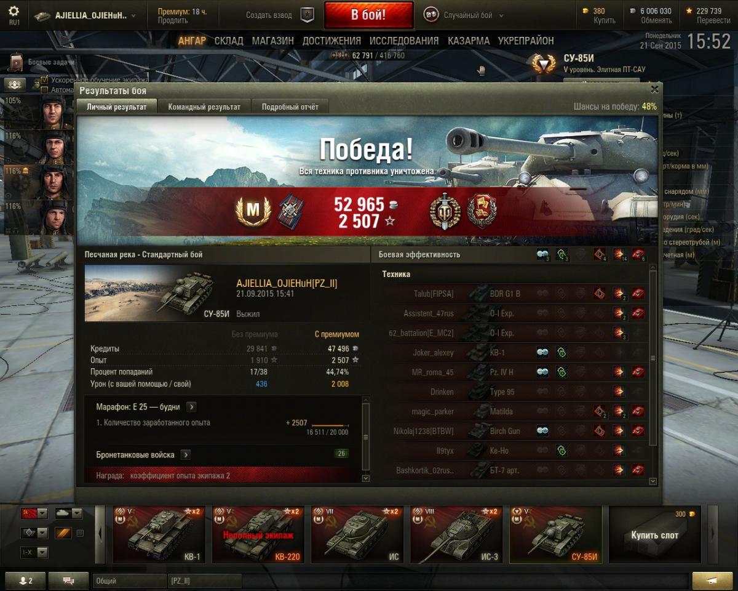
Task: Open the contacts list icon showing 2
Action: click(x=25, y=581)
